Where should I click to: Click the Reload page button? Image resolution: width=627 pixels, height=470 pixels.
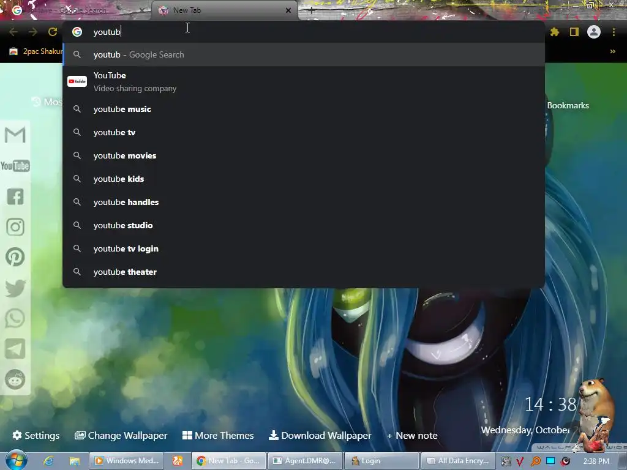coord(53,32)
